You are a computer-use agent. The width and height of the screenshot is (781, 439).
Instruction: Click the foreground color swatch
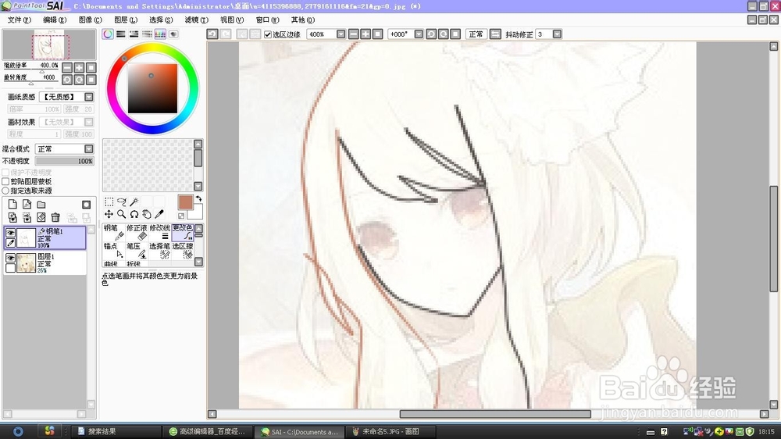point(185,202)
